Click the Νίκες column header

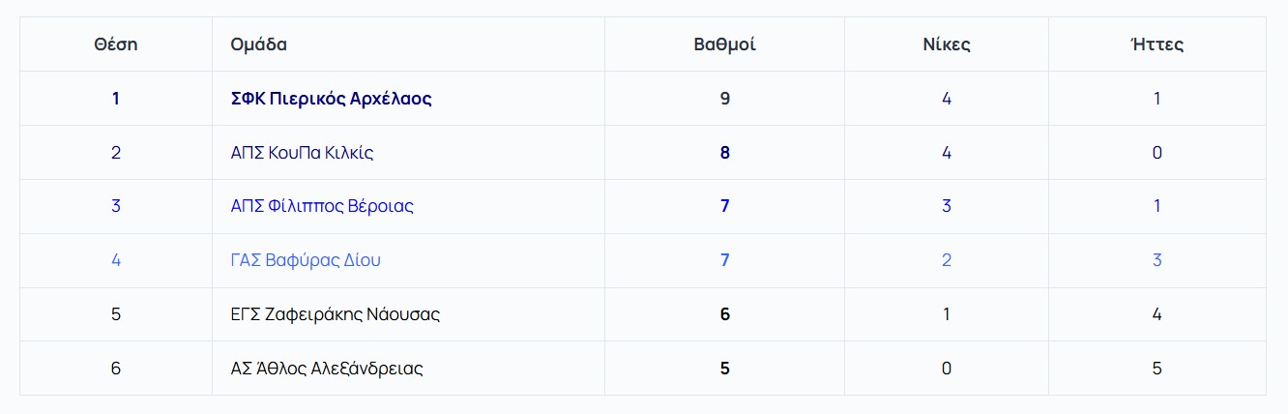(946, 44)
